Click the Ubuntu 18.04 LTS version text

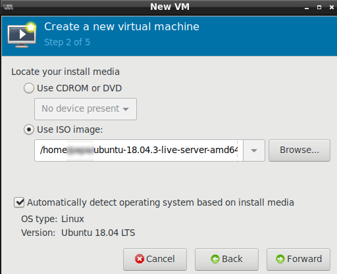click(x=98, y=233)
